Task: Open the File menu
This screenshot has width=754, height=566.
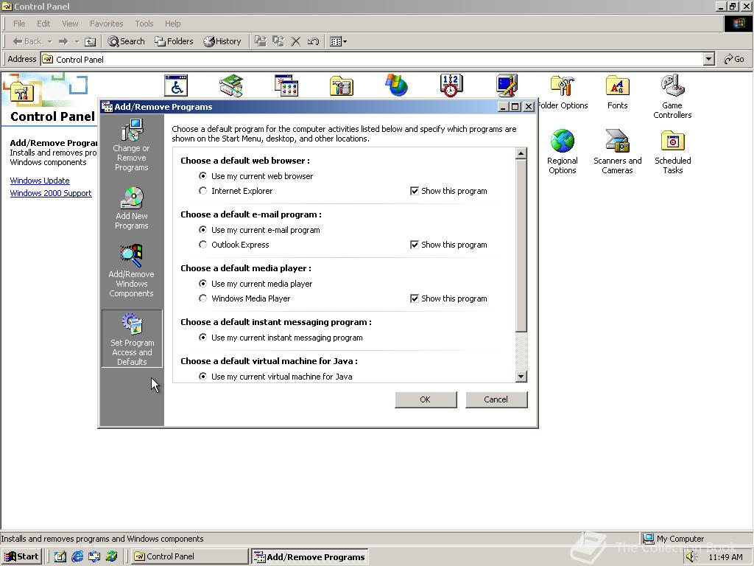Action: [x=19, y=24]
